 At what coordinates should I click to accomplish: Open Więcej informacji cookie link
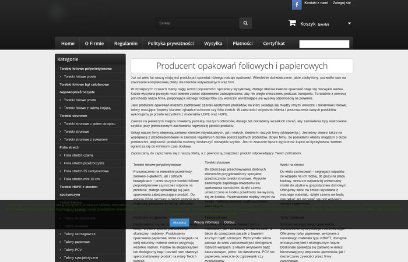(206, 222)
